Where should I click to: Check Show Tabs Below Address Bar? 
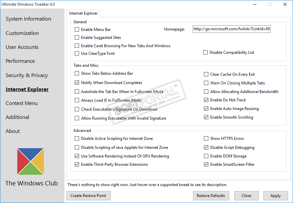77,73
